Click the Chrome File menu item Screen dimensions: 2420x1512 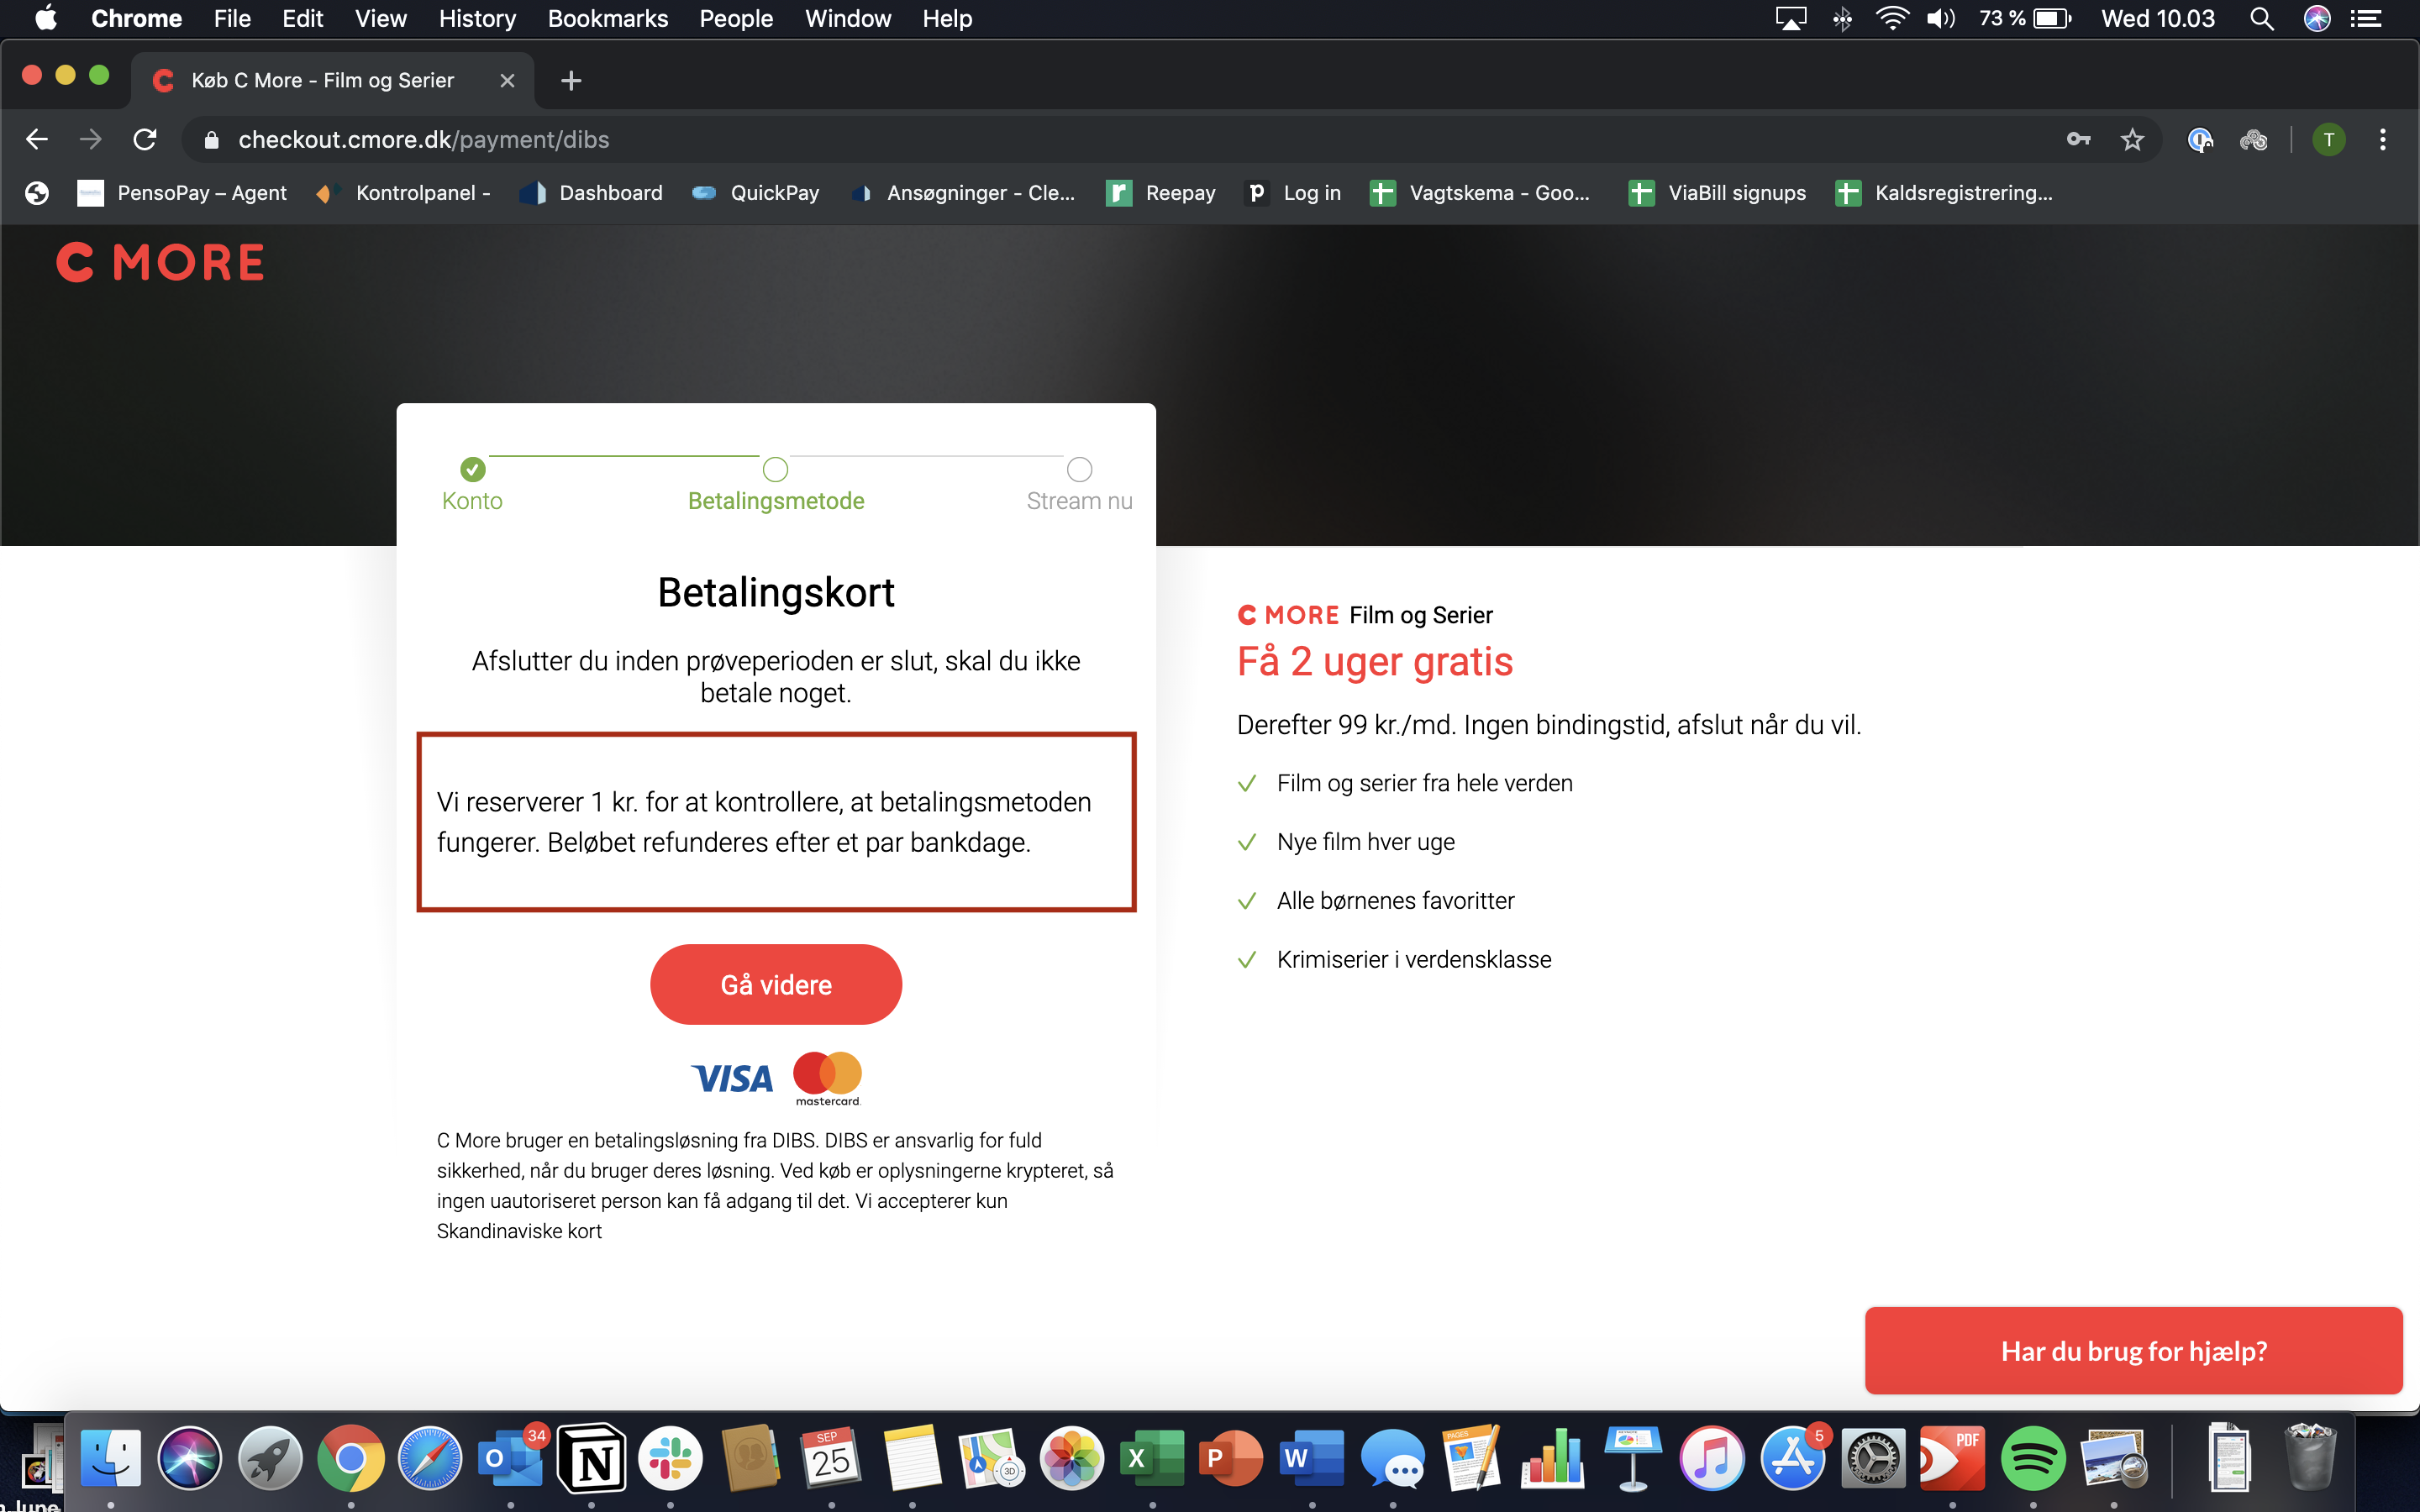click(x=232, y=19)
